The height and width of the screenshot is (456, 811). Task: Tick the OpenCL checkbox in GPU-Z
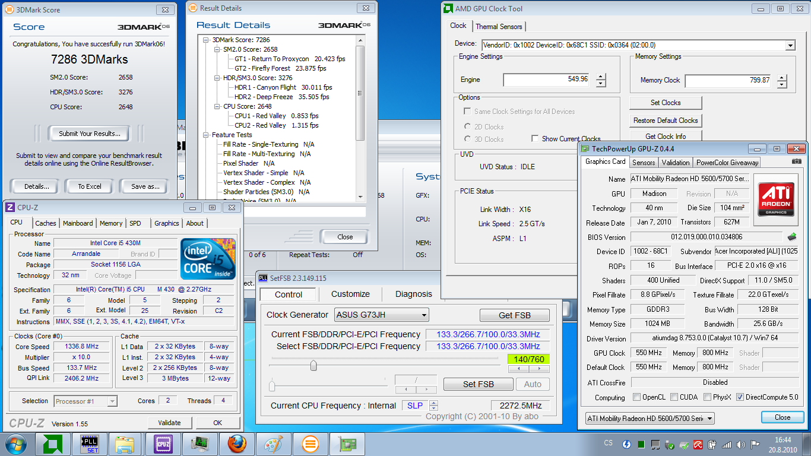[x=636, y=397]
